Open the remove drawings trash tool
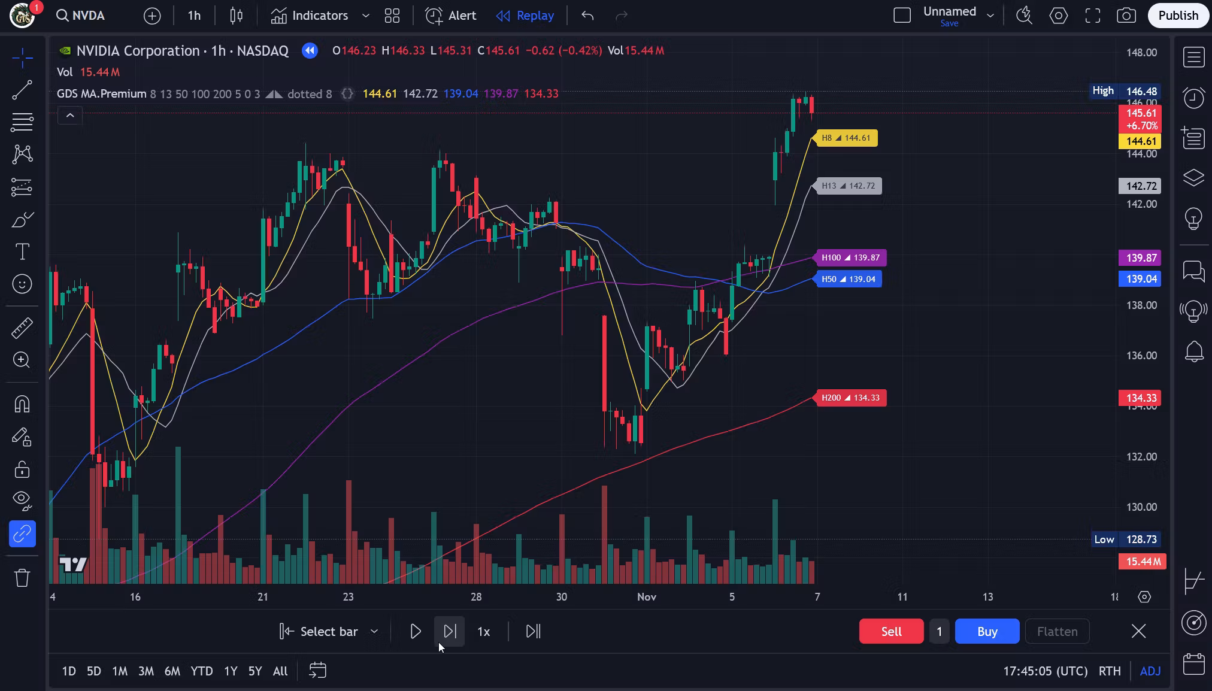 click(22, 577)
